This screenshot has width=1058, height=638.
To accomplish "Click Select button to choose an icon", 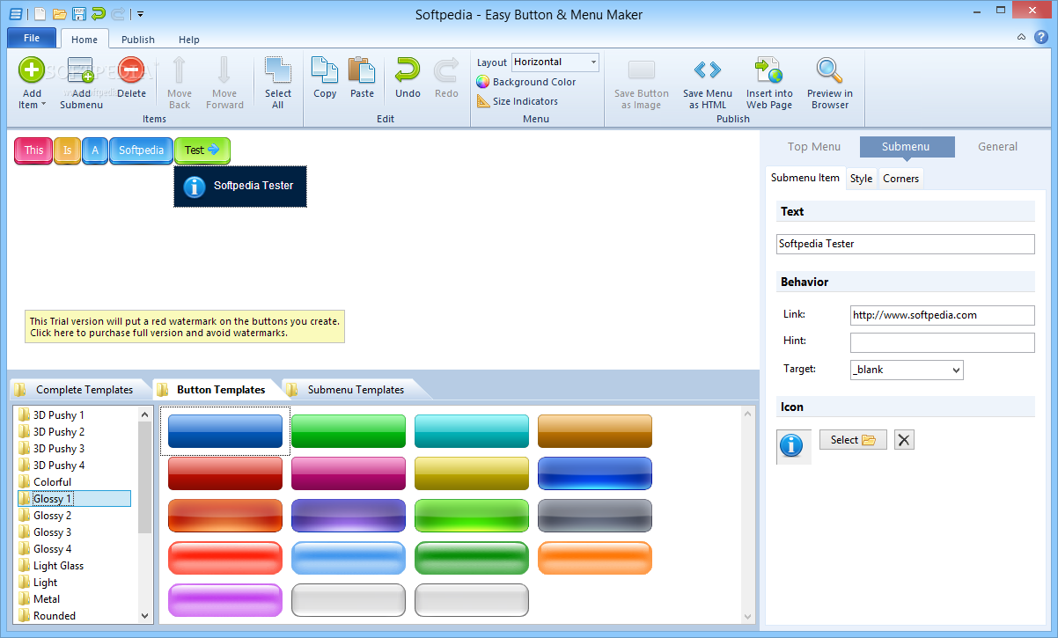I will [853, 440].
